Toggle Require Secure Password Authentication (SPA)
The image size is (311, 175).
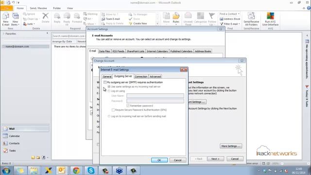113,110
